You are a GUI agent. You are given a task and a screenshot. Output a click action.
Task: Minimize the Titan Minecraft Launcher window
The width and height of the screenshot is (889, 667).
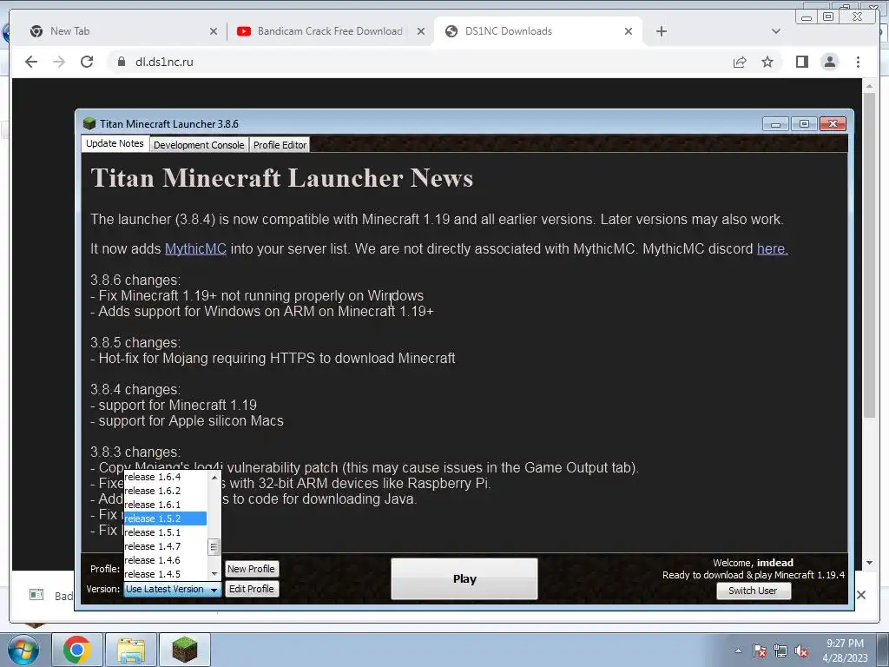[775, 123]
